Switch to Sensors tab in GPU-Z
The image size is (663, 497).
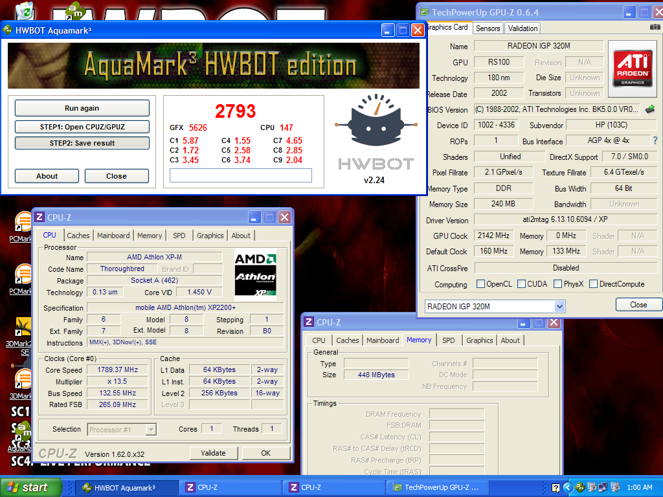tap(488, 28)
